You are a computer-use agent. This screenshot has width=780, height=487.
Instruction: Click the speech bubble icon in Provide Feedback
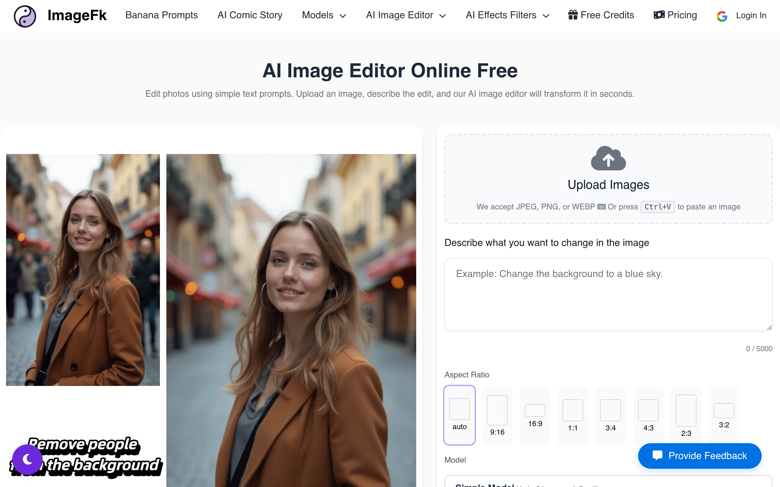658,455
